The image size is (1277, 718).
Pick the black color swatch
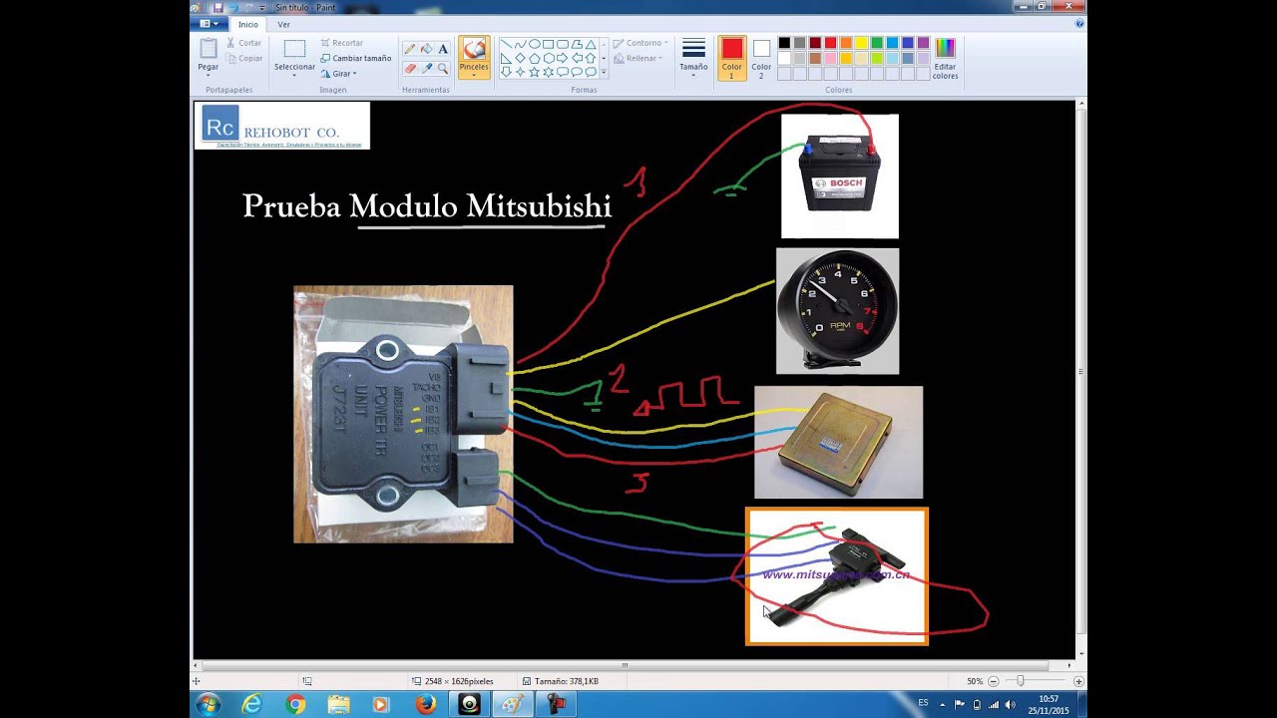coord(784,43)
